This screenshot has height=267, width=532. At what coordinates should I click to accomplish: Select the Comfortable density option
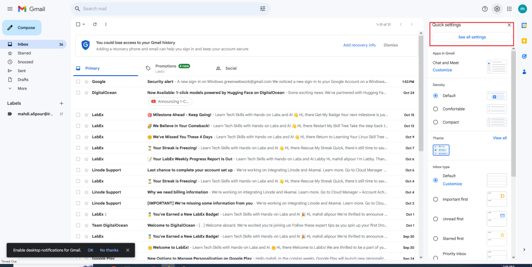tap(435, 109)
